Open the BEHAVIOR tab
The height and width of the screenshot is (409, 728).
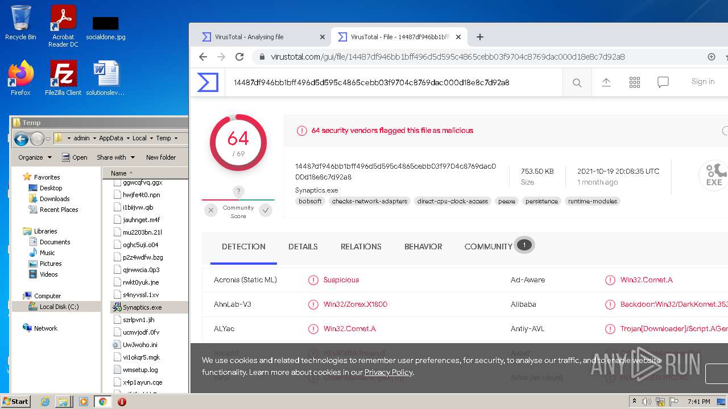(423, 247)
